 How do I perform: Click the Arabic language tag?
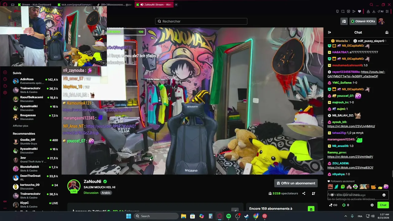pyautogui.click(x=106, y=193)
